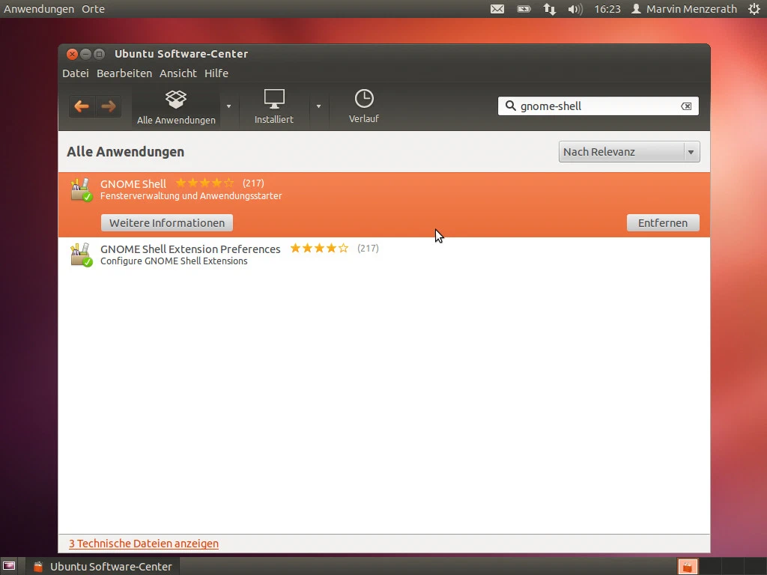Focus the gnome-shell search field
Viewport: 767px width, 575px height.
click(598, 106)
